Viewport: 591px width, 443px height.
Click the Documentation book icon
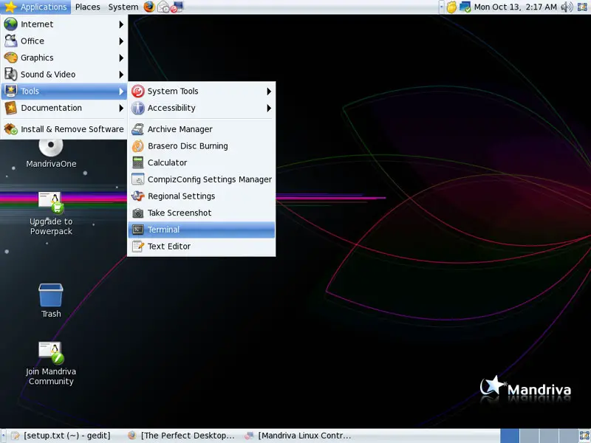coord(10,108)
